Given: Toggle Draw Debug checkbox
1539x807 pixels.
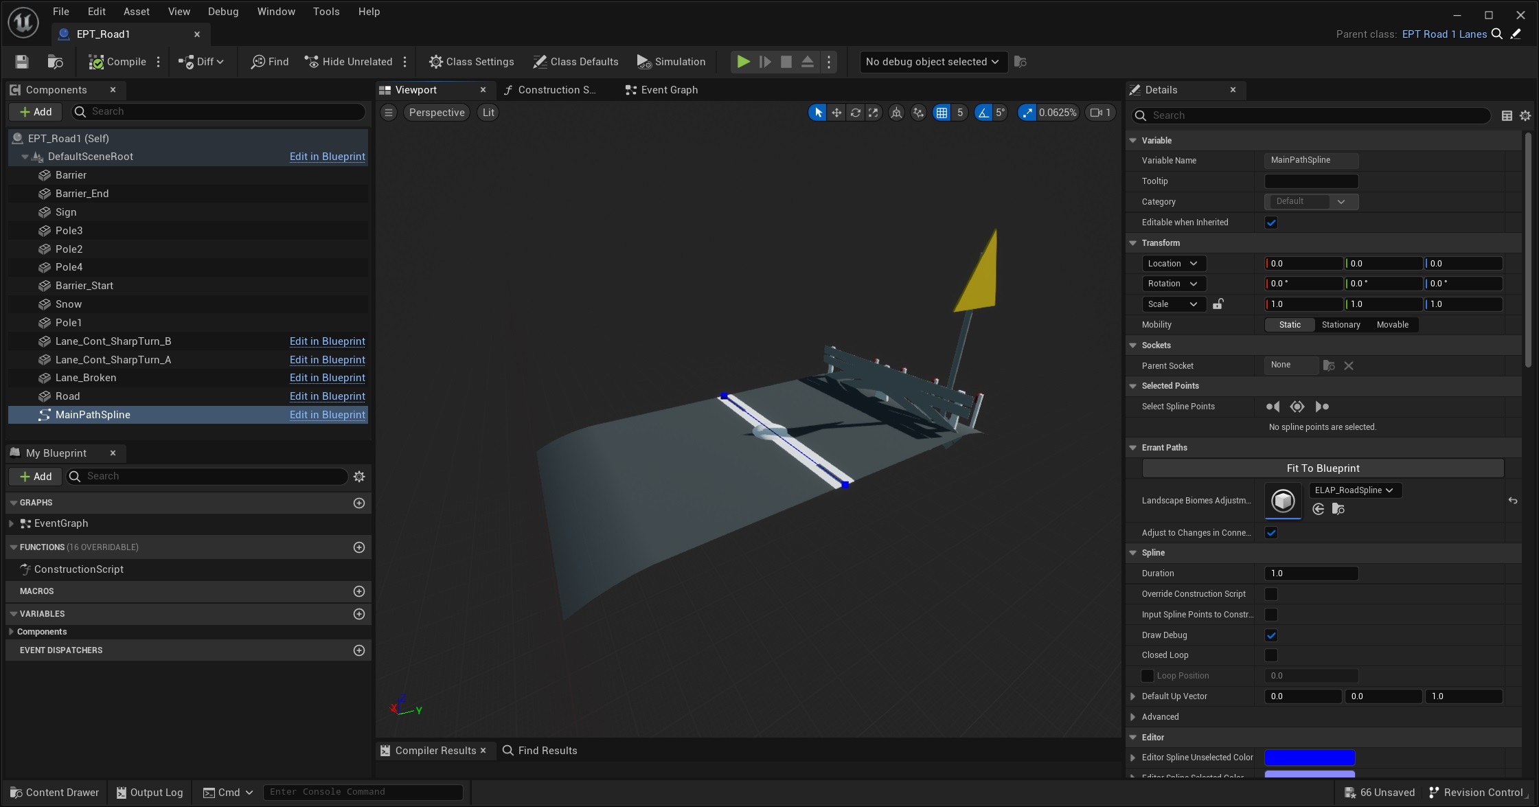Looking at the screenshot, I should pos(1271,635).
